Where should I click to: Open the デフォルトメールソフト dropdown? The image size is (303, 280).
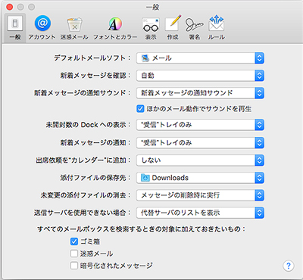200,58
